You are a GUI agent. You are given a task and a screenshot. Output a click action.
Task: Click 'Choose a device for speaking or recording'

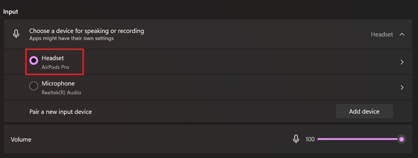click(x=87, y=31)
